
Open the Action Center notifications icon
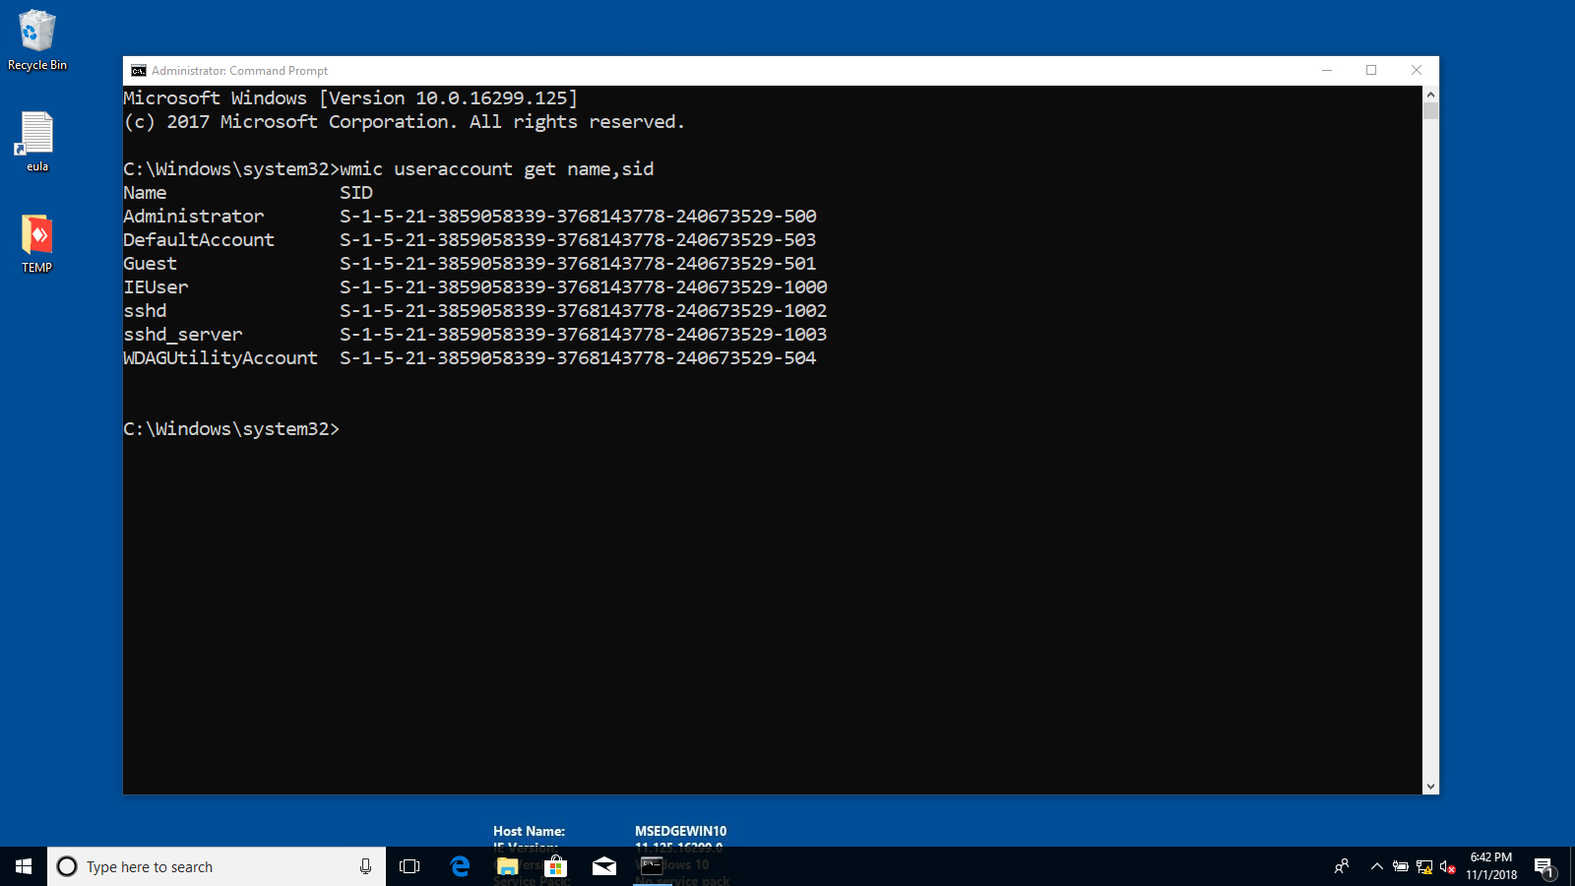point(1543,866)
